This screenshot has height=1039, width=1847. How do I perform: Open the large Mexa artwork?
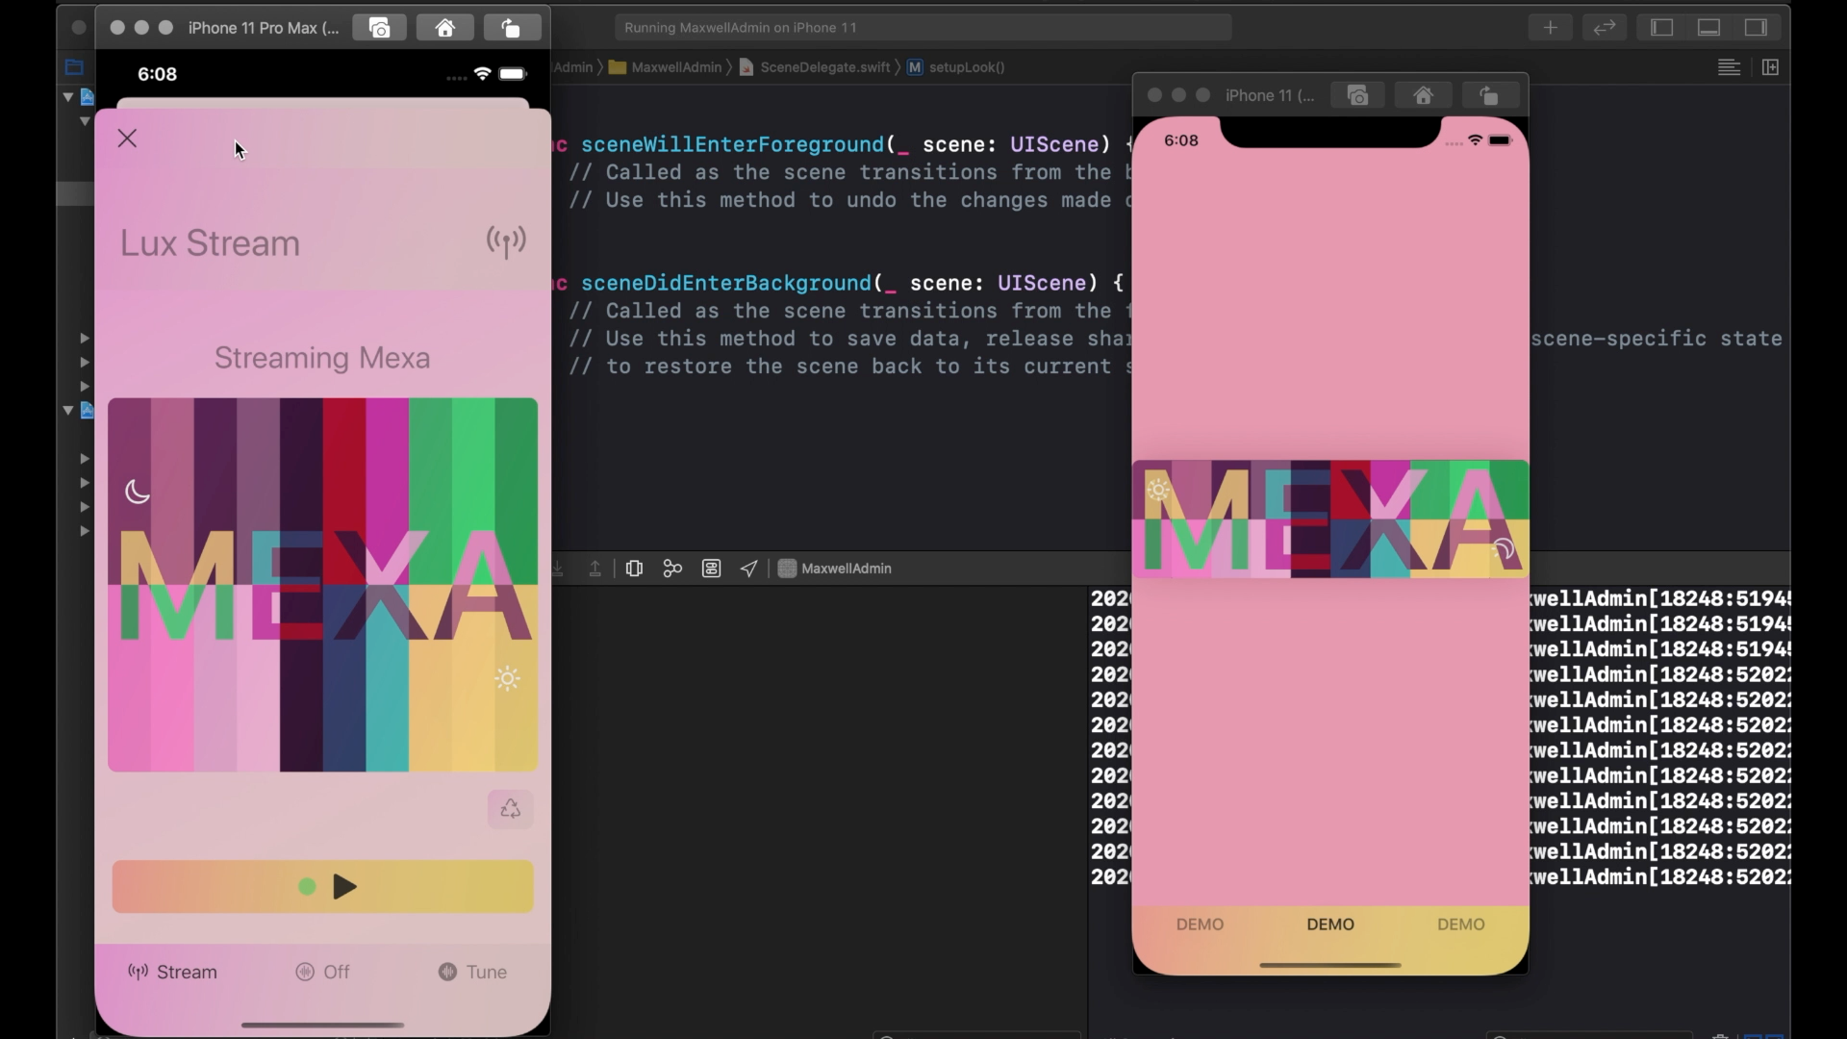(x=322, y=585)
